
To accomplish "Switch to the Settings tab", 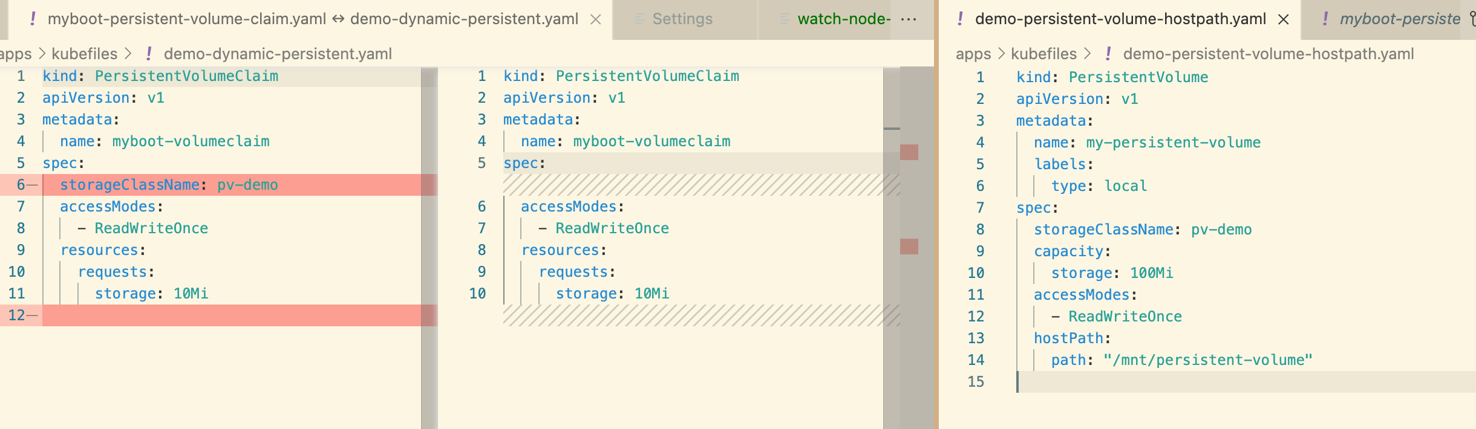I will (x=682, y=19).
